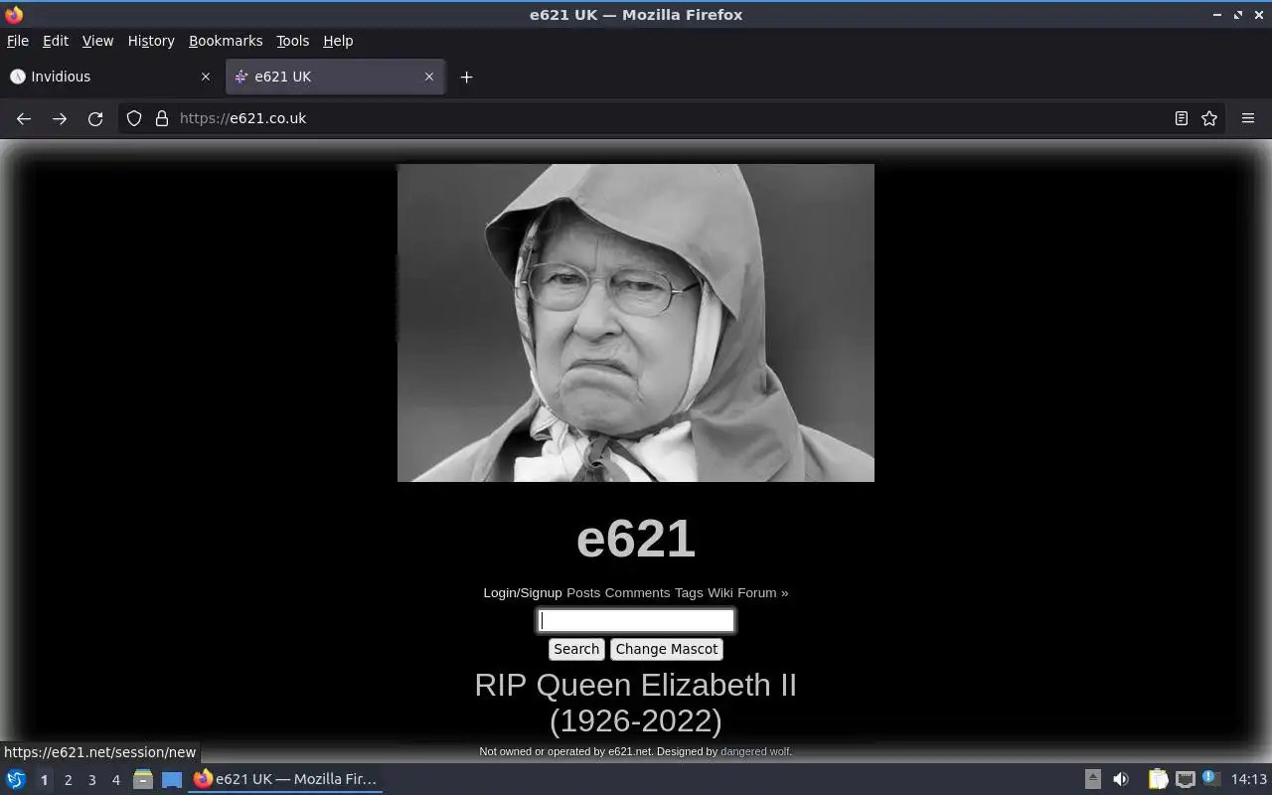Click the e621 search text box
The image size is (1272, 795).
(636, 621)
